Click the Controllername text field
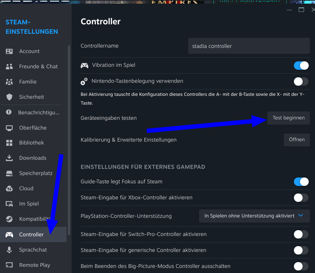The width and height of the screenshot is (315, 273). tap(249, 46)
